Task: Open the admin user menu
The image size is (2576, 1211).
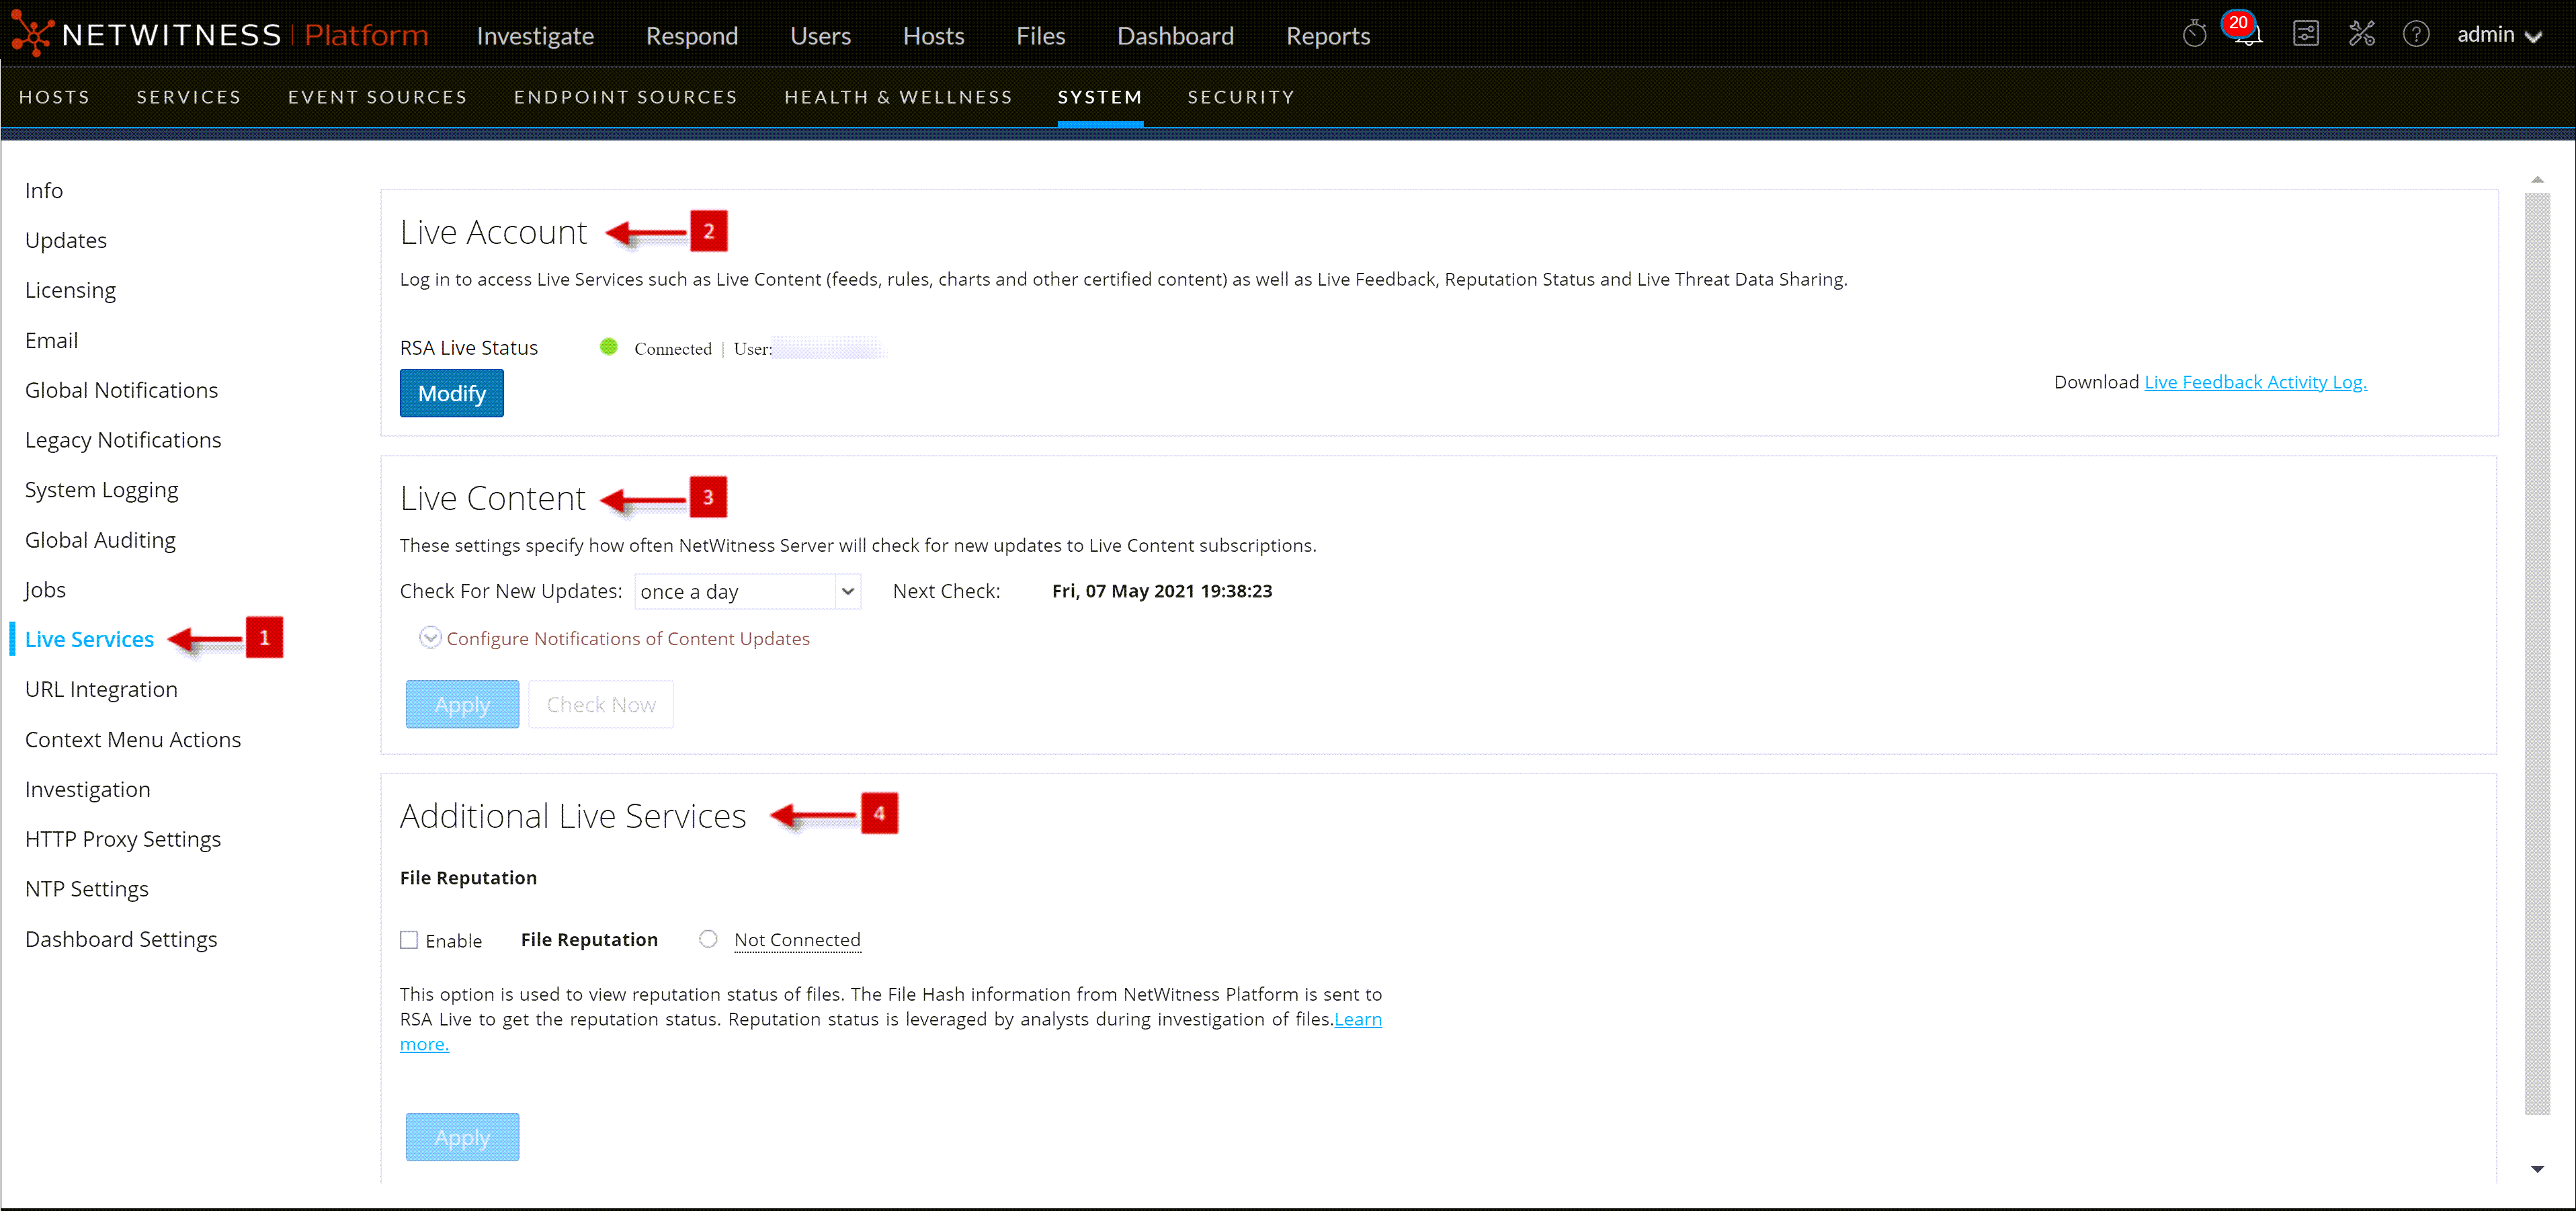Action: pyautogui.click(x=2498, y=35)
